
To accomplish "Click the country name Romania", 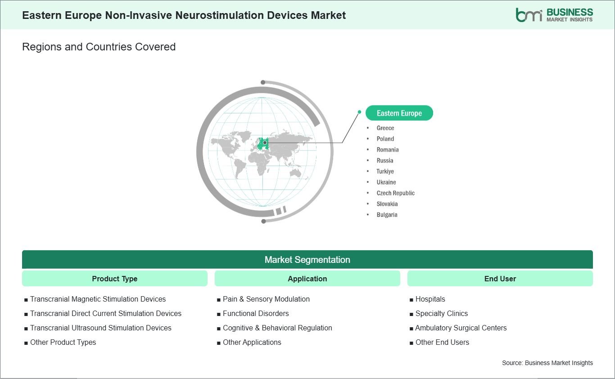I will click(x=388, y=149).
